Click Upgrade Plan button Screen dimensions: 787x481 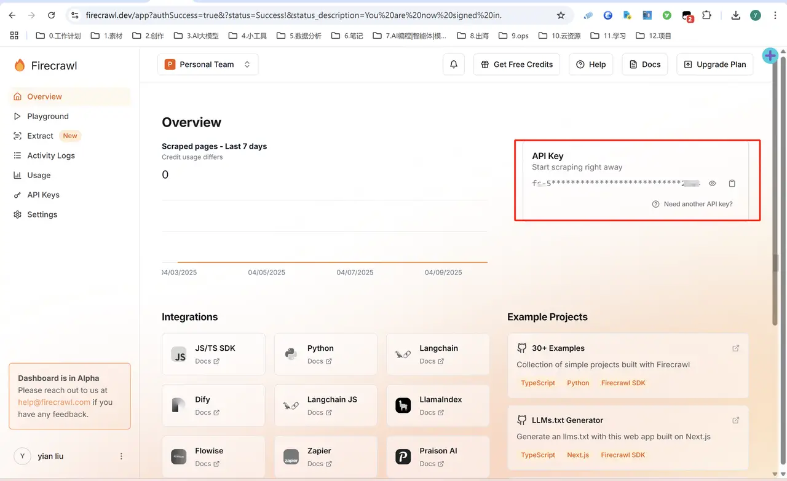click(714, 65)
